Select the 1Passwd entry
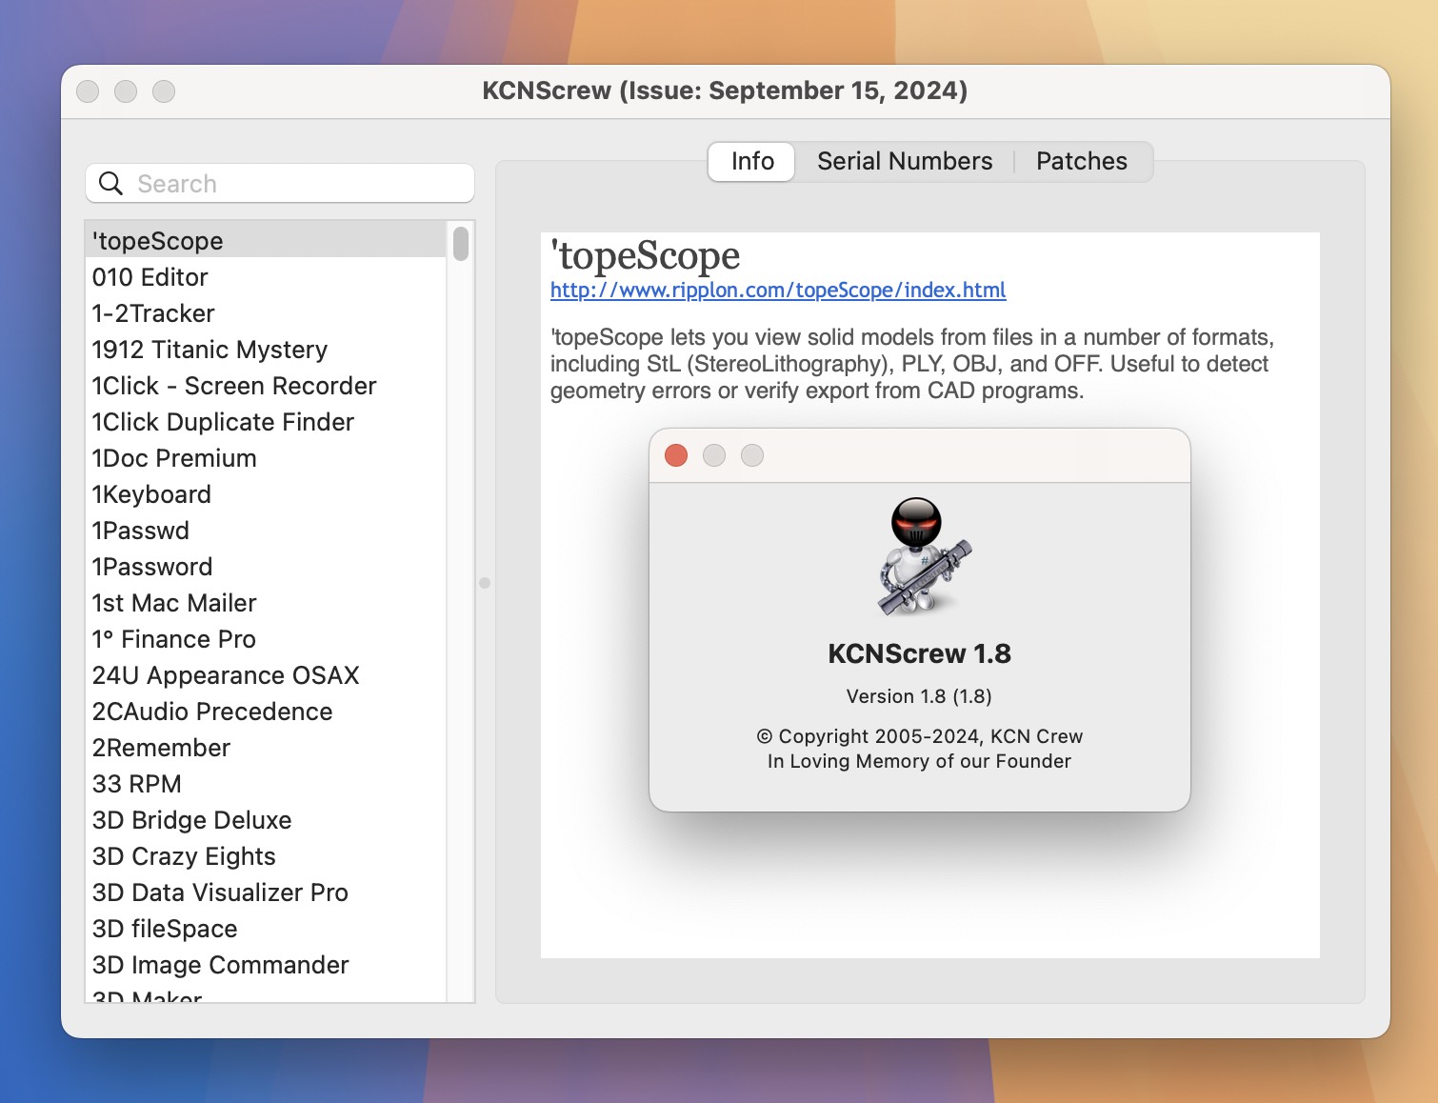 point(266,531)
